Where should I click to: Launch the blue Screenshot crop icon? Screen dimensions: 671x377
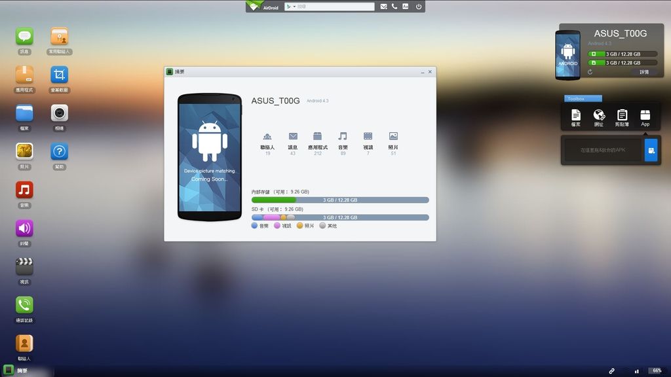(x=60, y=75)
